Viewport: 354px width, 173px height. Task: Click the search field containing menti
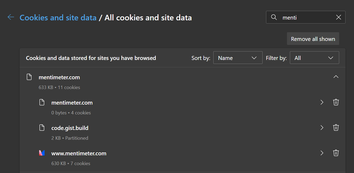point(306,17)
